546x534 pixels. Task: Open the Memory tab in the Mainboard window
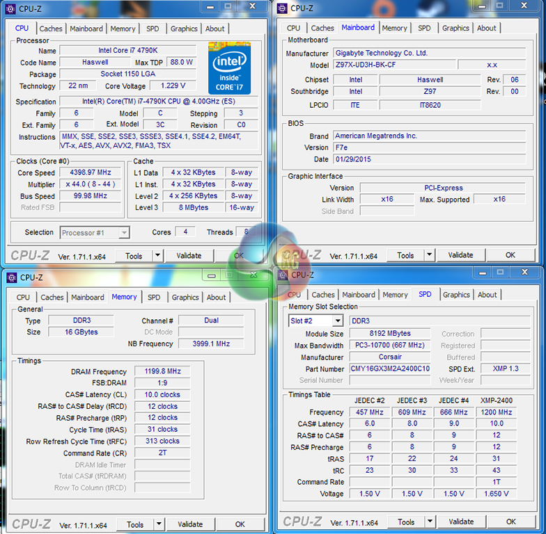click(394, 28)
